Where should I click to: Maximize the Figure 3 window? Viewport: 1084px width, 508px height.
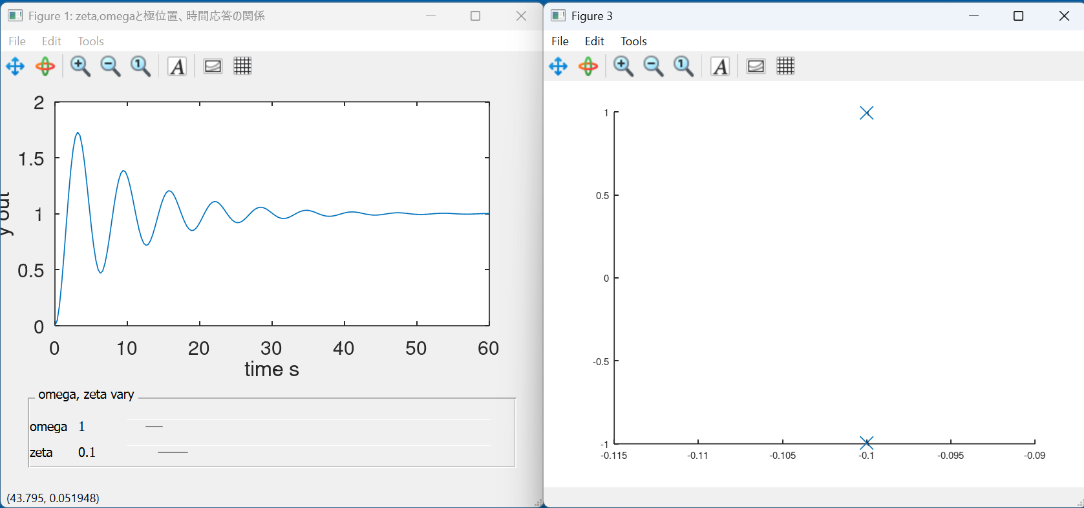coord(1018,16)
